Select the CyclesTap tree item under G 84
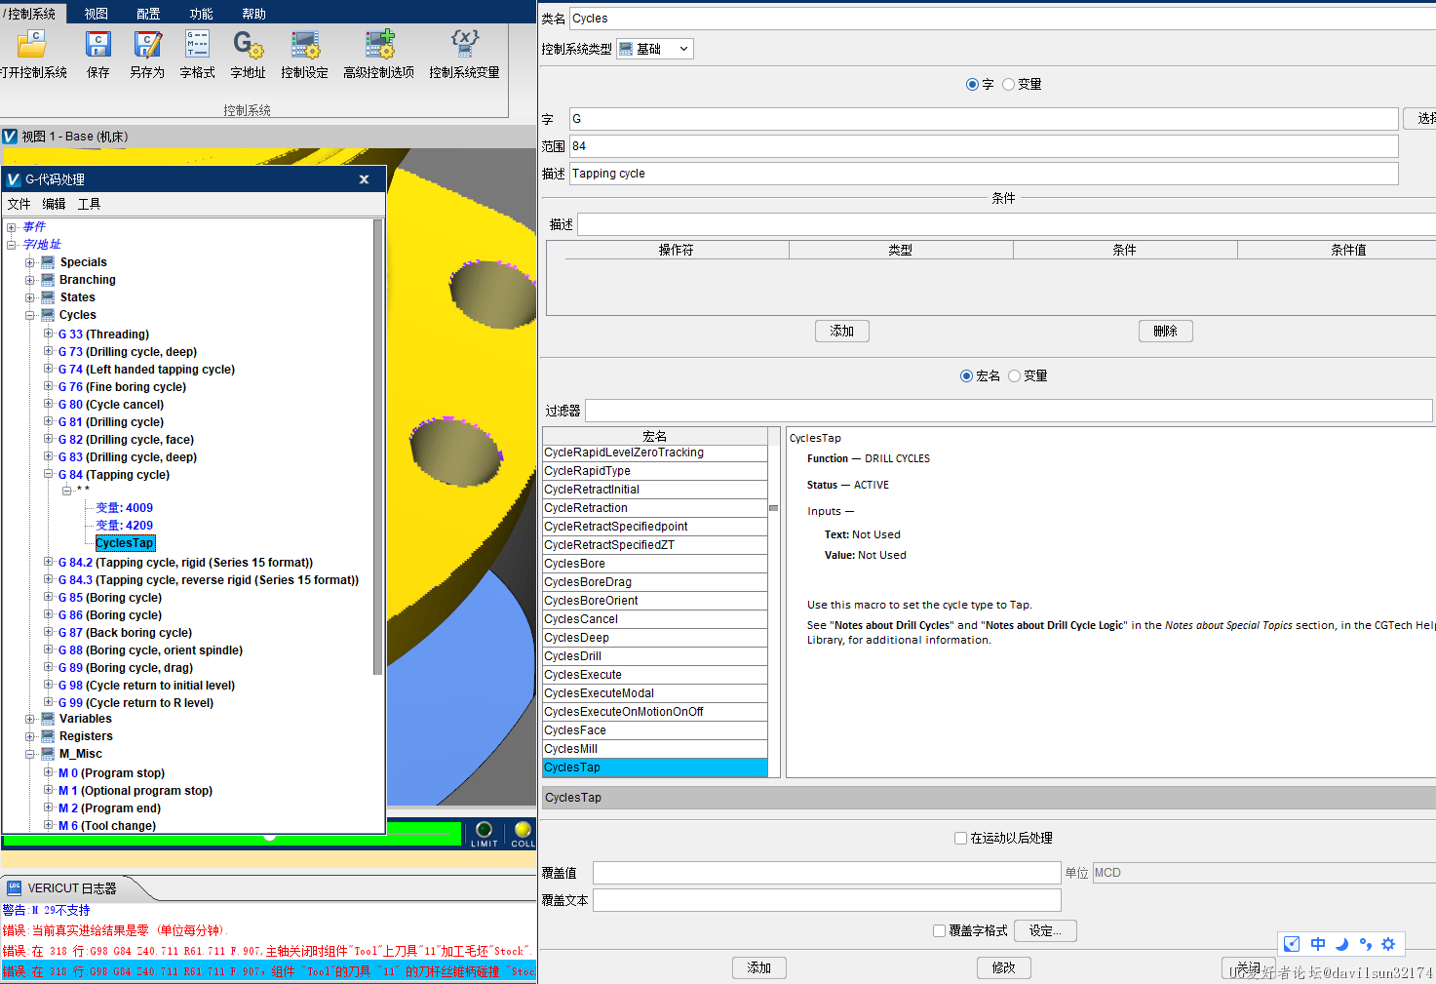Screen dimensions: 1436x984 [x=125, y=543]
